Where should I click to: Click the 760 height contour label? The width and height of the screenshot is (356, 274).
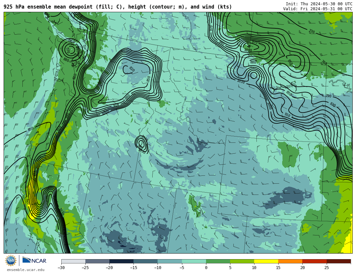324,62
